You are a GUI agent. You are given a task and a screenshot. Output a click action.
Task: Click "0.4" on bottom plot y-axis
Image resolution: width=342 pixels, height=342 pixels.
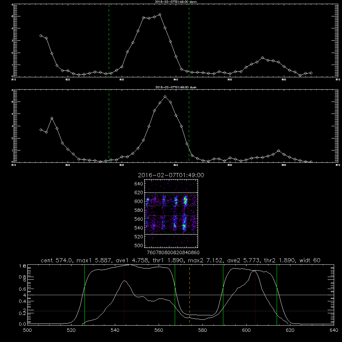[x=22, y=301]
